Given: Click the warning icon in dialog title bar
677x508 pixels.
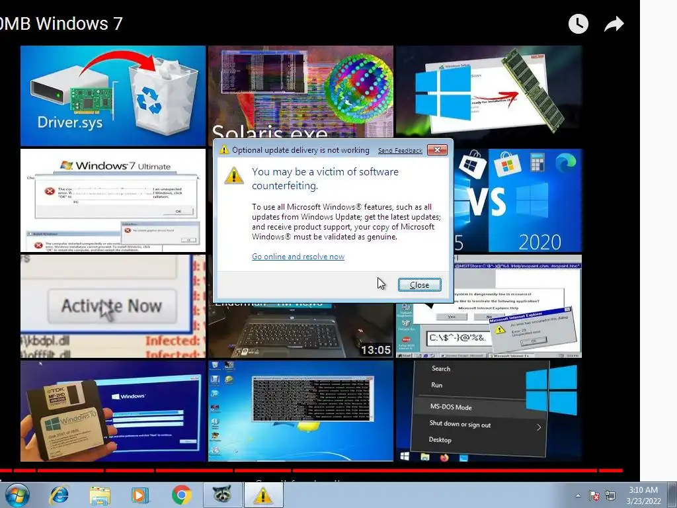Looking at the screenshot, I should [x=223, y=150].
